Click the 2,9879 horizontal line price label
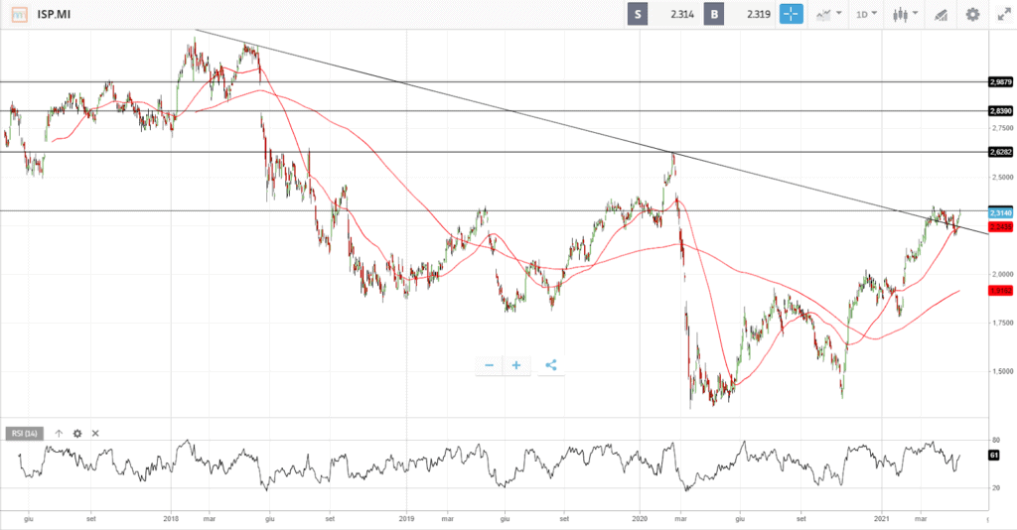Screen dimensions: 1017x530 (1000, 82)
